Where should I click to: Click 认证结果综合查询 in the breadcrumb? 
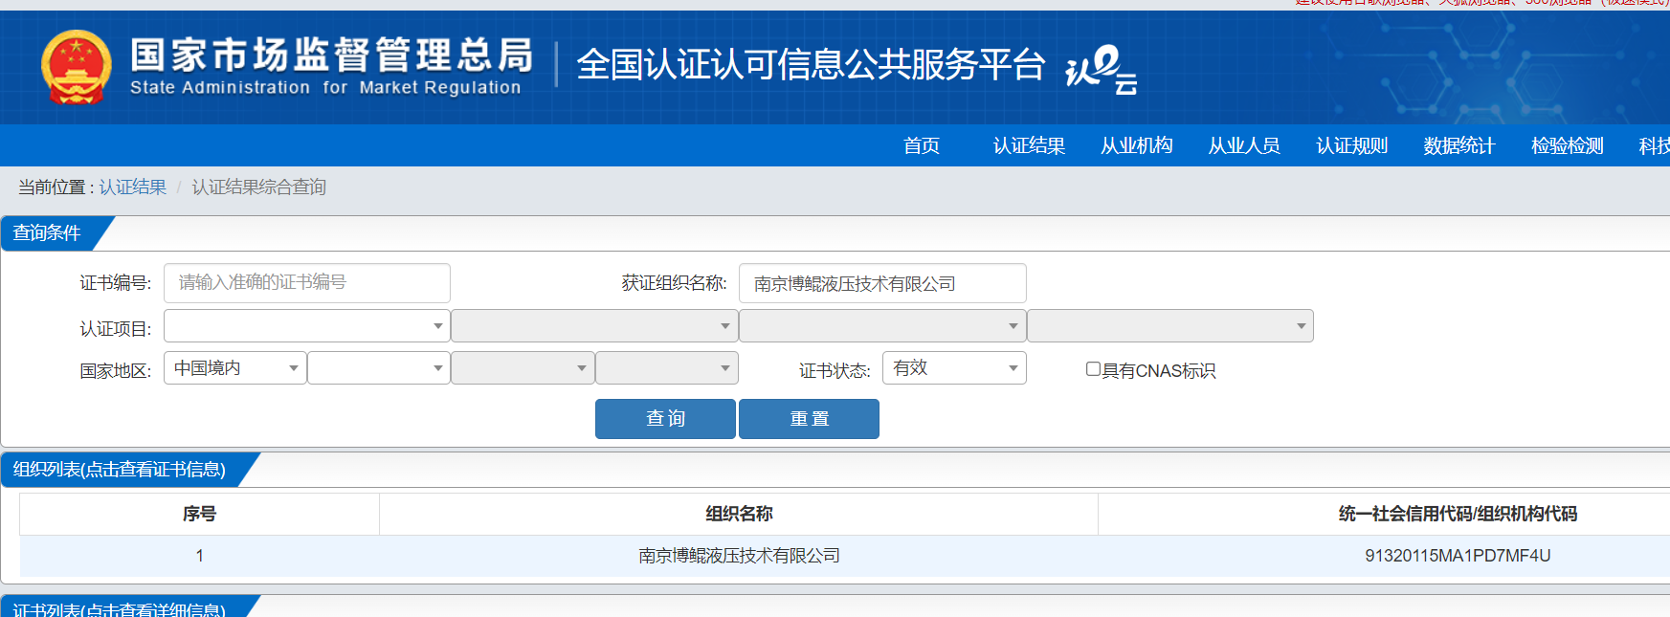tap(259, 187)
